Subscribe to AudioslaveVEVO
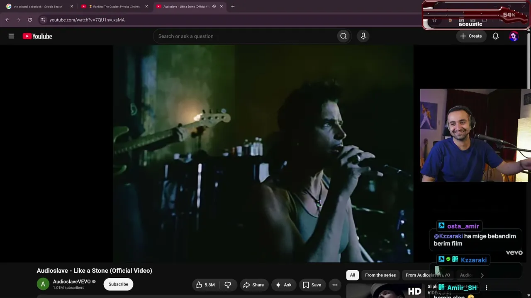 (118, 284)
